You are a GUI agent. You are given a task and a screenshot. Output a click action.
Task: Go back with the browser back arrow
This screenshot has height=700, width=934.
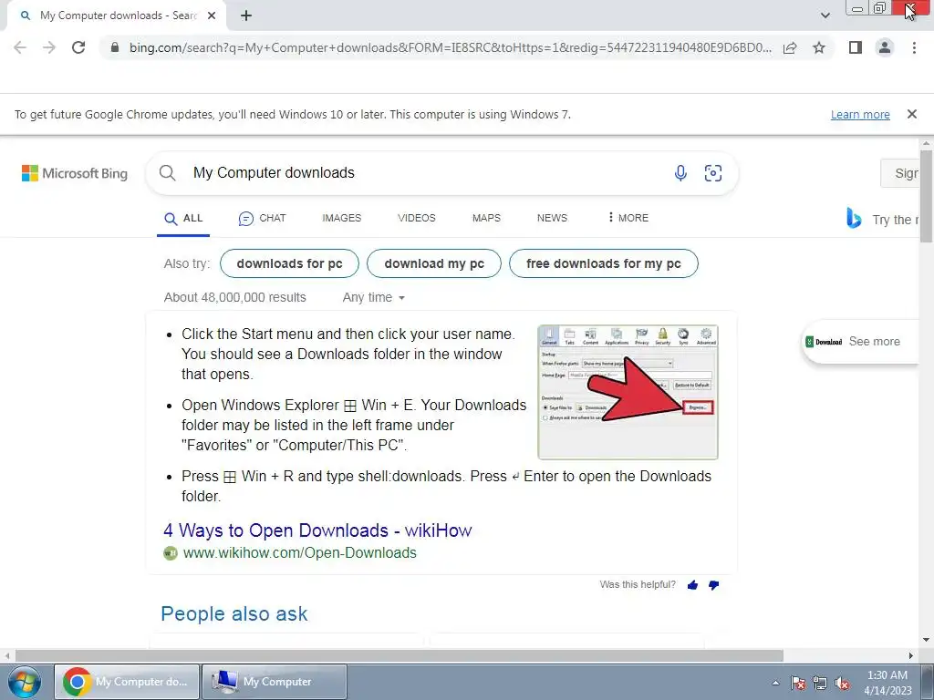(x=20, y=47)
